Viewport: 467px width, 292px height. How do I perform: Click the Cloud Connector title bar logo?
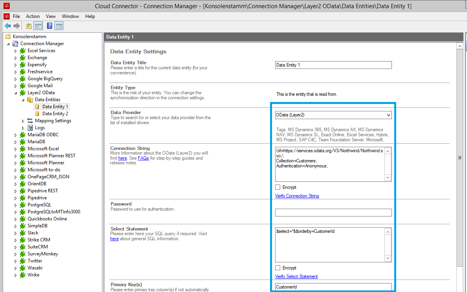pos(6,6)
